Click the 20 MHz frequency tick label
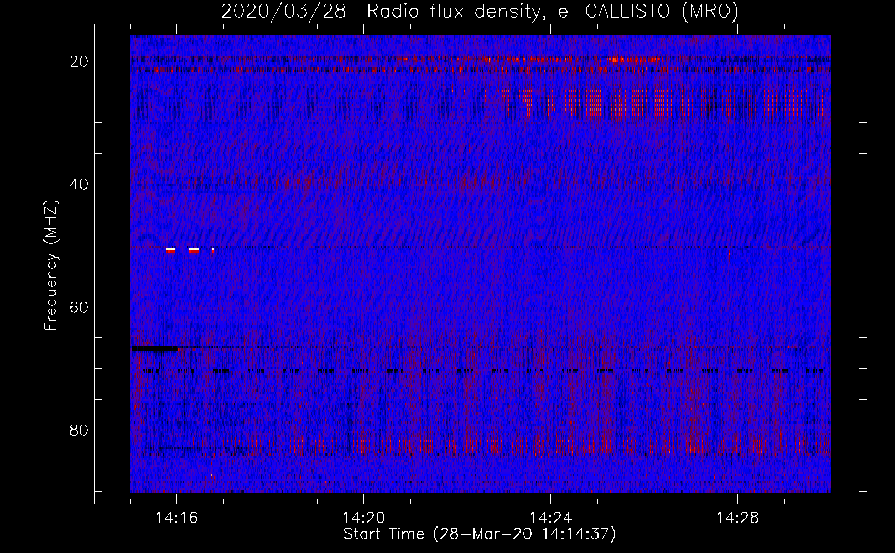Screen dimensions: 895x553 click(80, 61)
